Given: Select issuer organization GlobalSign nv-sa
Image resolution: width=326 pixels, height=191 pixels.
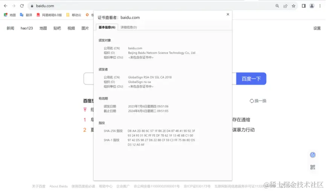Looking at the screenshot, I should pyautogui.click(x=140, y=82).
